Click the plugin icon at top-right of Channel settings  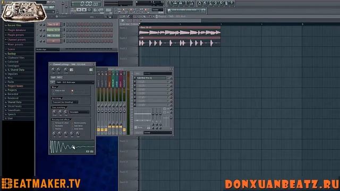[91, 70]
